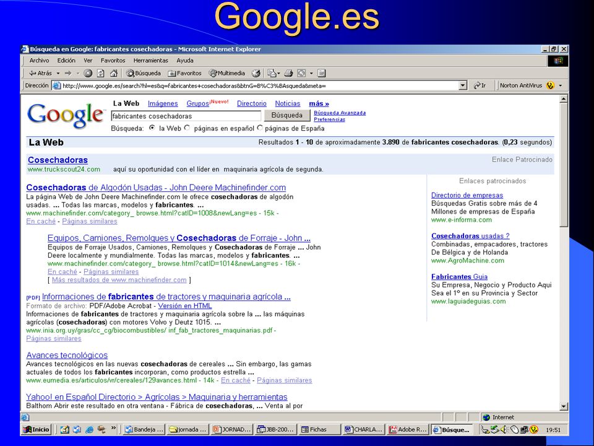
Task: Click the page icon in address bar
Action: [56, 85]
